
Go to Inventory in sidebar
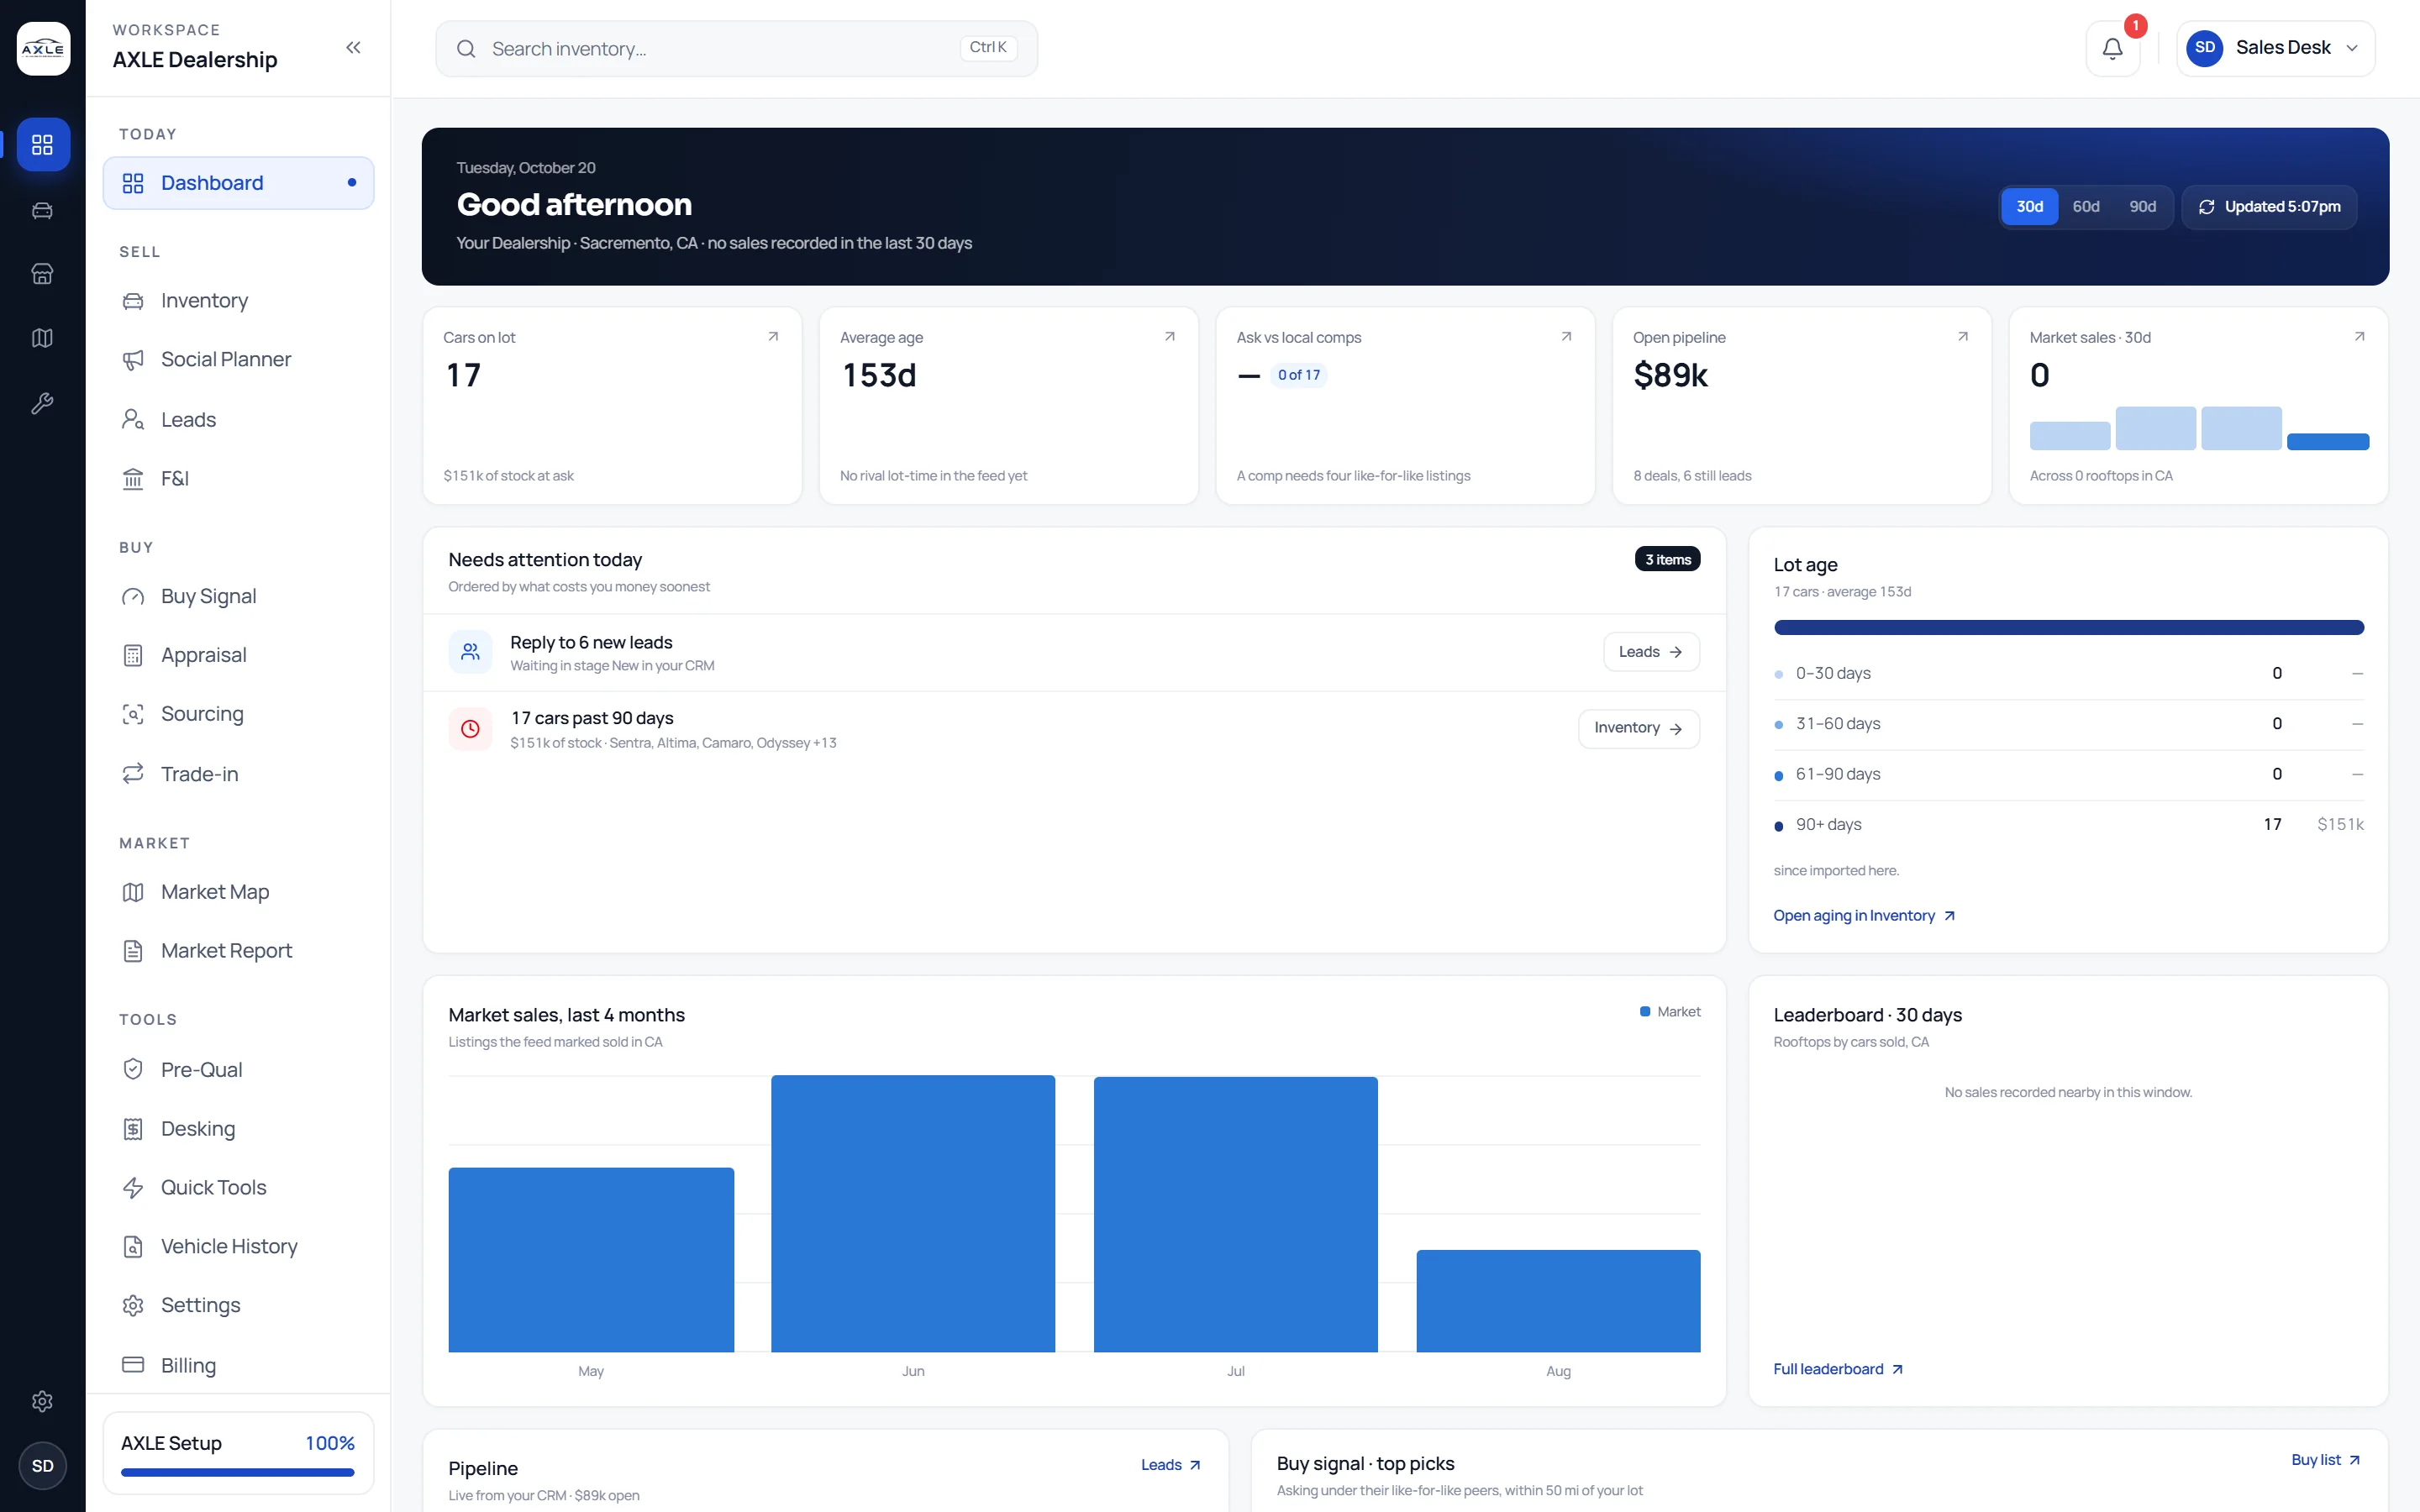[x=238, y=301]
